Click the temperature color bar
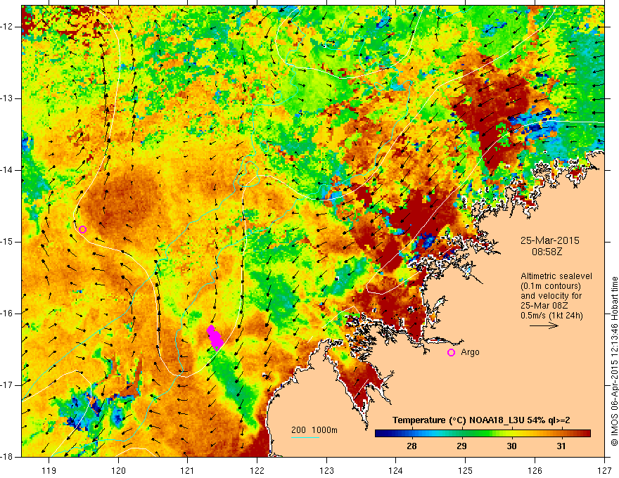This screenshot has width=619, height=478. 483,434
